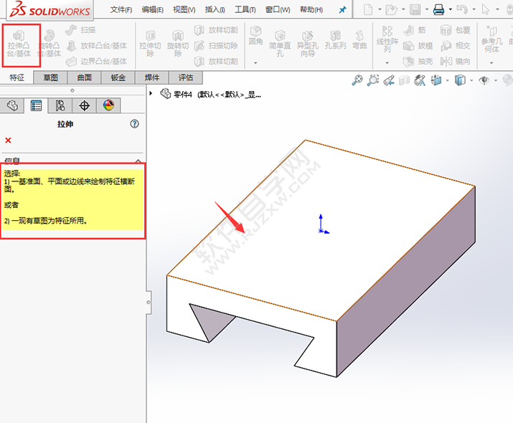Viewport: 513px width, 423px height.
Task: Switch to the PropertyManager tab
Action: coord(36,105)
